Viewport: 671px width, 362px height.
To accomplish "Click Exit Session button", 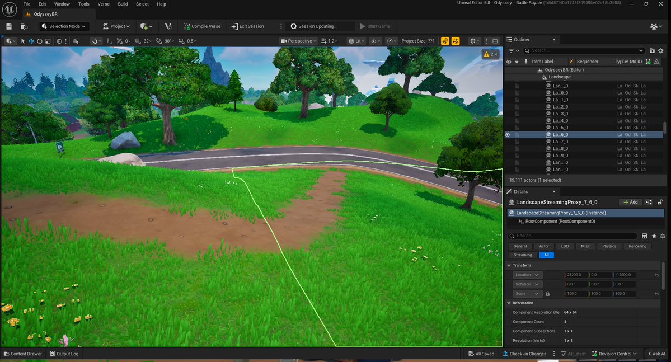I will pos(248,26).
